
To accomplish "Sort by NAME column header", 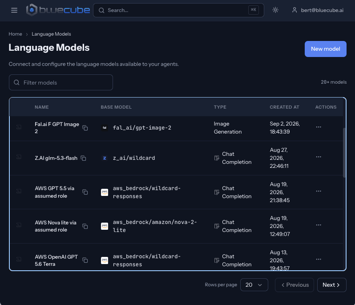I will pos(42,107).
